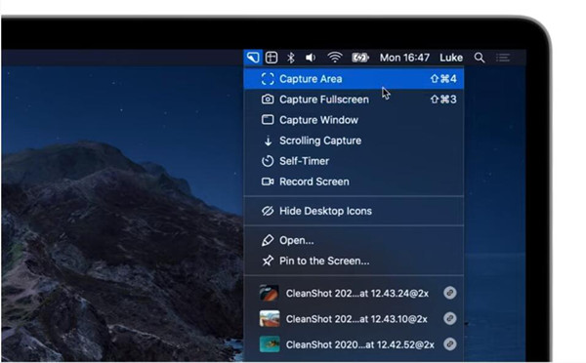Click the battery charging status icon

pos(360,58)
